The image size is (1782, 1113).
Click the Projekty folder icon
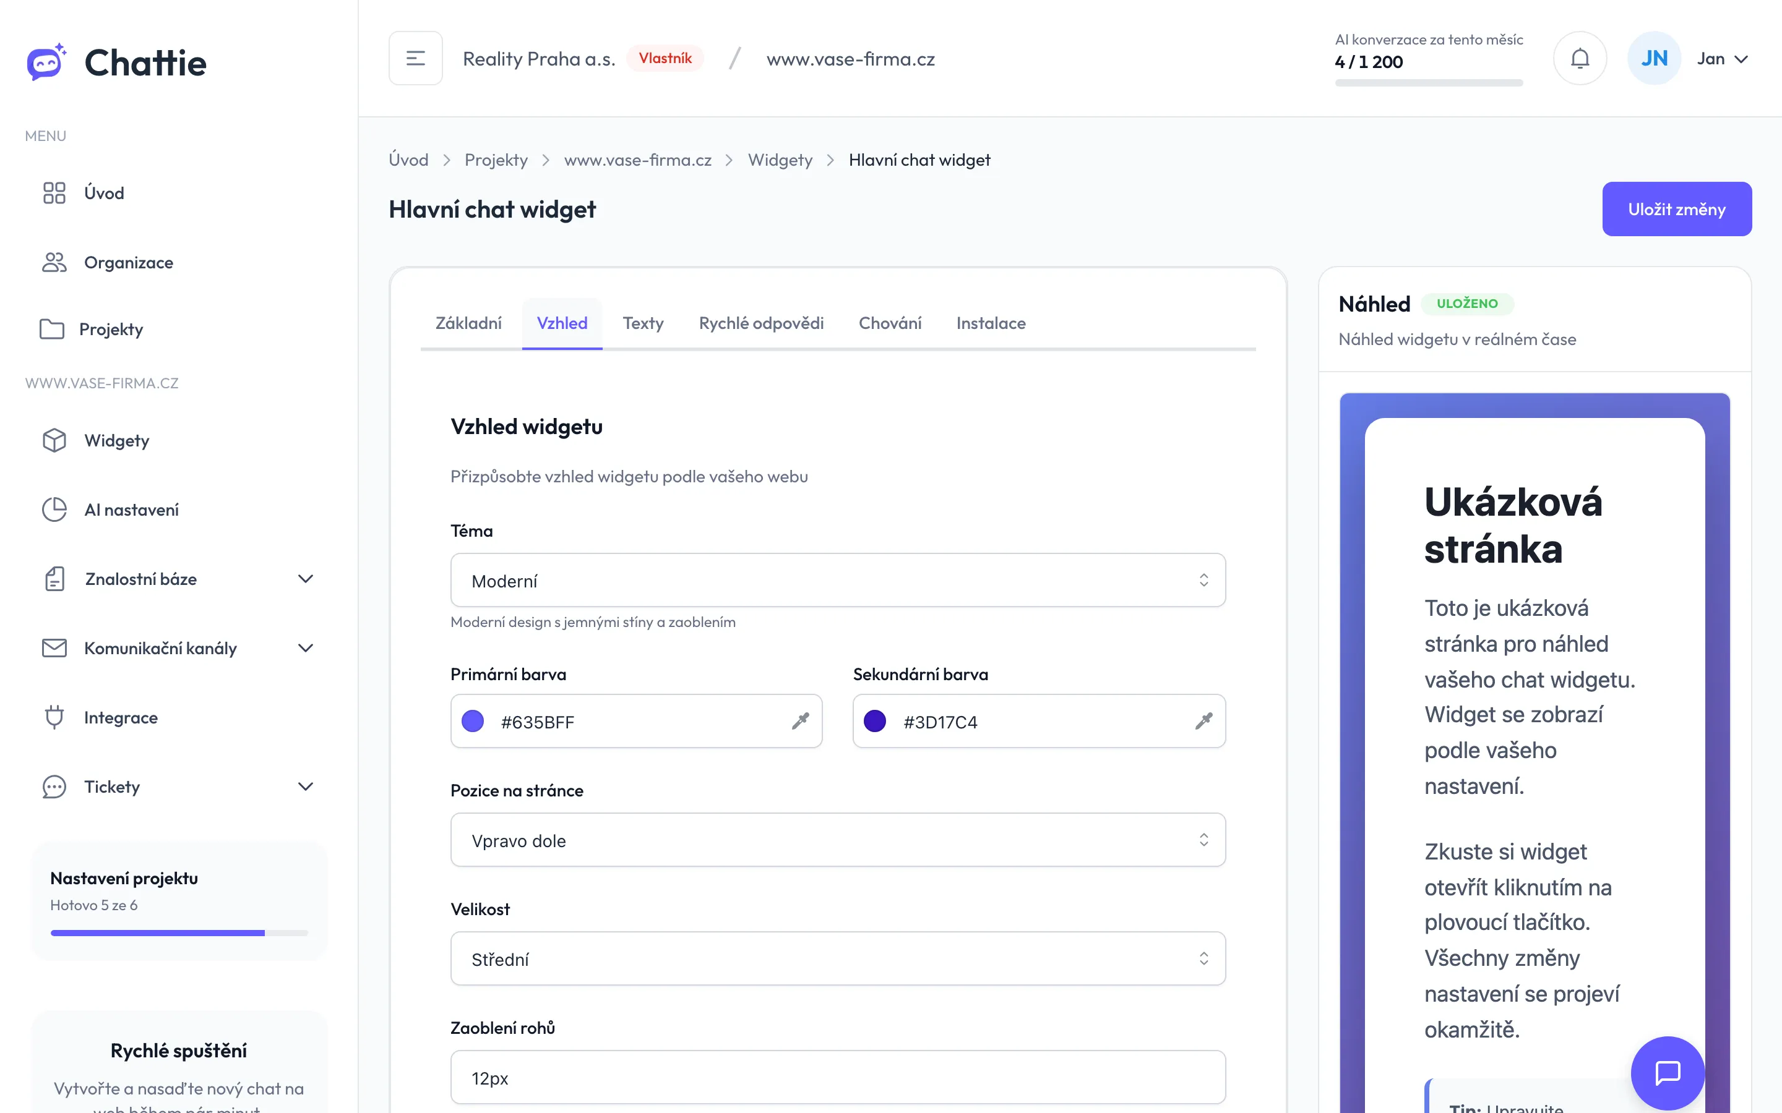point(51,329)
